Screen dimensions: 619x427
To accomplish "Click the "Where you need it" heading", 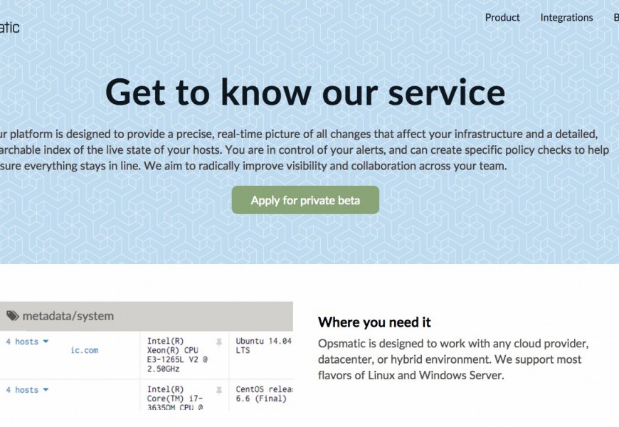I will (x=374, y=322).
